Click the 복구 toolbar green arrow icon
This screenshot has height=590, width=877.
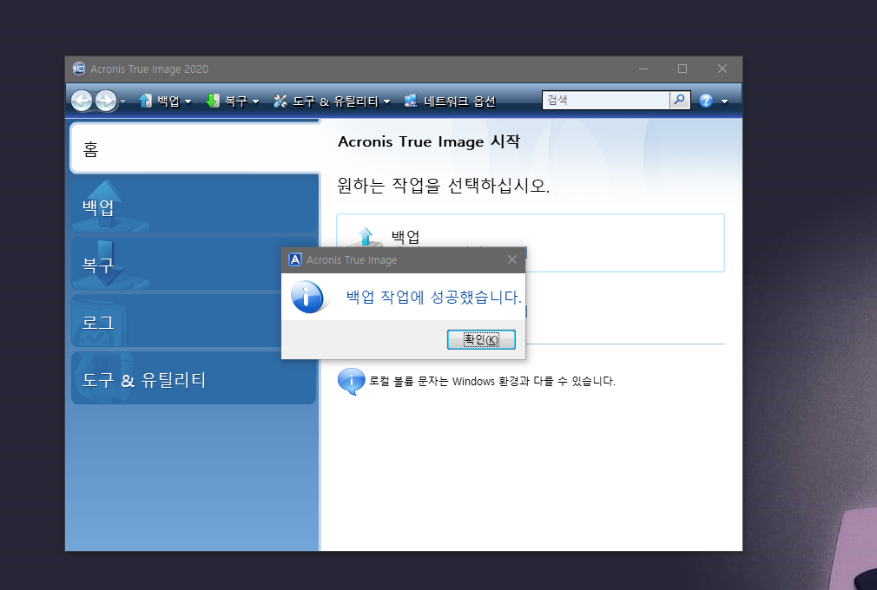pos(213,101)
